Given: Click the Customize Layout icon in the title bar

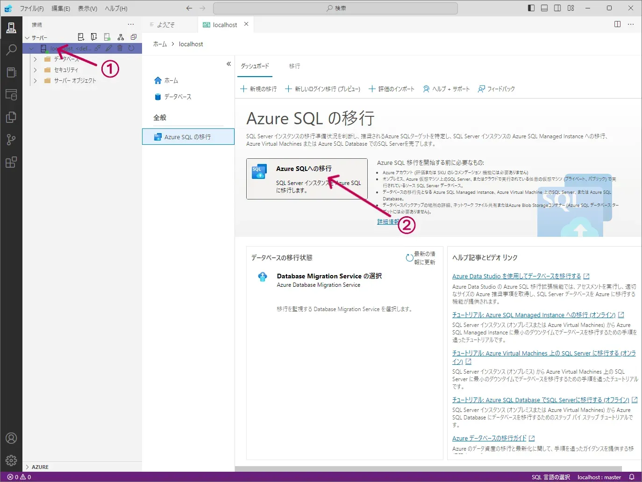Looking at the screenshot, I should click(571, 8).
